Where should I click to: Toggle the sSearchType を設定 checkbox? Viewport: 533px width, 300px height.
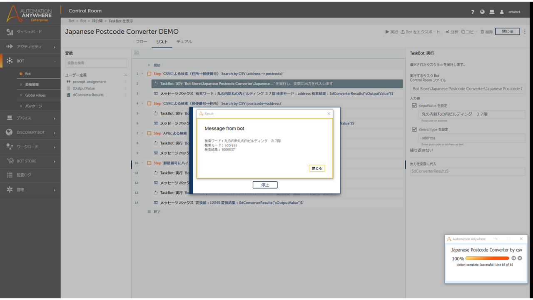point(414,130)
